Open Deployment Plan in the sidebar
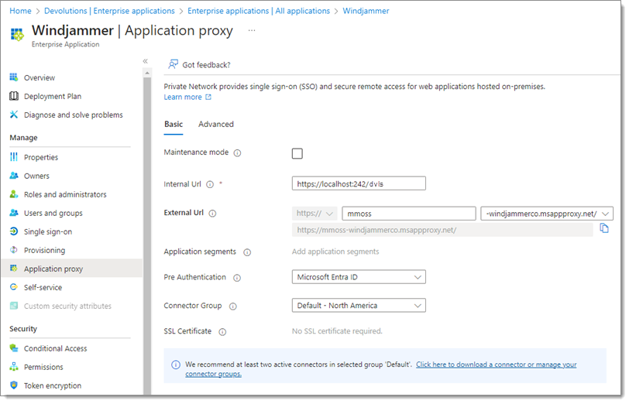This screenshot has height=404, width=629. point(53,96)
